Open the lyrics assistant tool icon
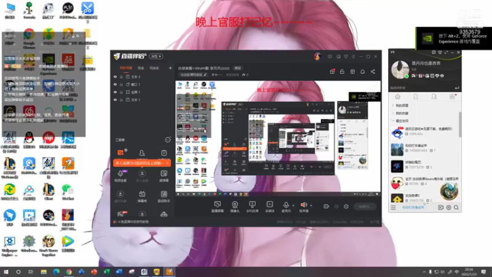This screenshot has height=277, width=492. [164, 196]
